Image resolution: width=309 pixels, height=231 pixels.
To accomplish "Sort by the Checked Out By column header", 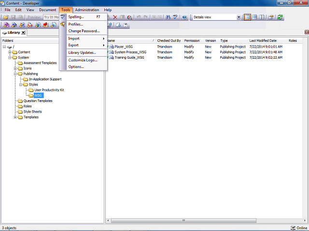I will click(x=169, y=40).
